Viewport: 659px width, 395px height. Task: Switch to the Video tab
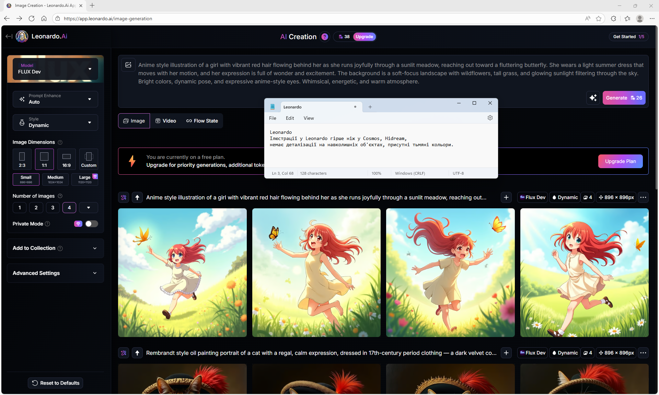coord(166,121)
